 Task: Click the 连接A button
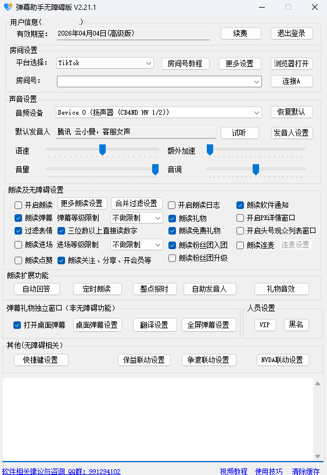[x=292, y=81]
